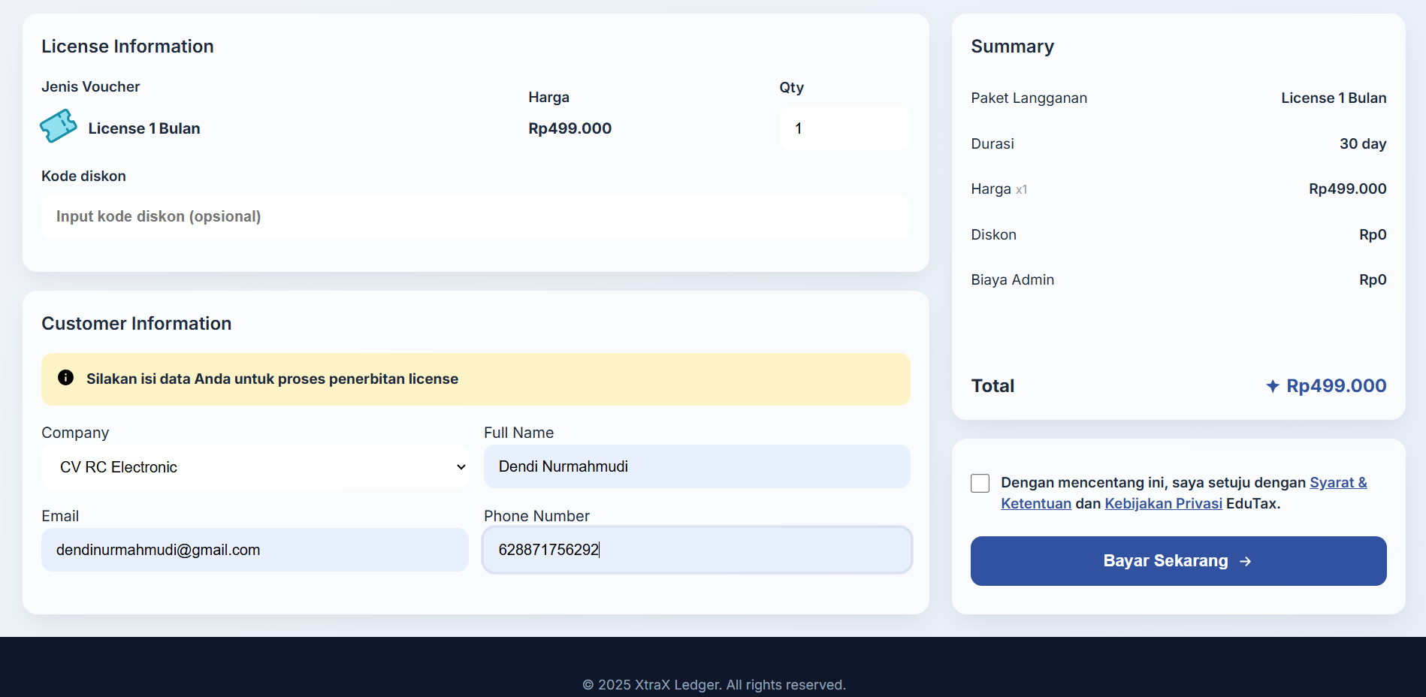Screen dimensions: 1426x697
Task: Focus the Qty quantity field
Action: [x=844, y=128]
